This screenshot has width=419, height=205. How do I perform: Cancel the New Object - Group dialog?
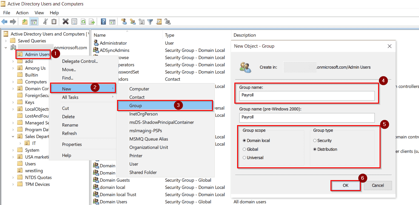point(377,185)
